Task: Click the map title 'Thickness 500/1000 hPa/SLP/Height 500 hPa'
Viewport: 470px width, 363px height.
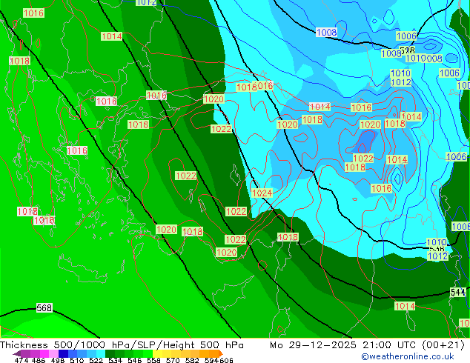Action: (122, 345)
